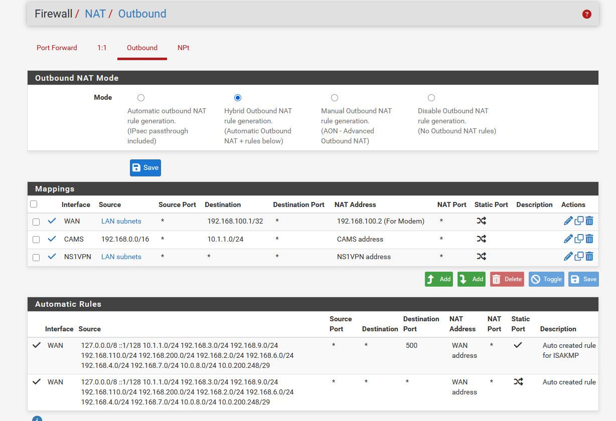Screen dimensions: 616x421
Task: Go to NAT breadcrumb link
Action: (95, 14)
